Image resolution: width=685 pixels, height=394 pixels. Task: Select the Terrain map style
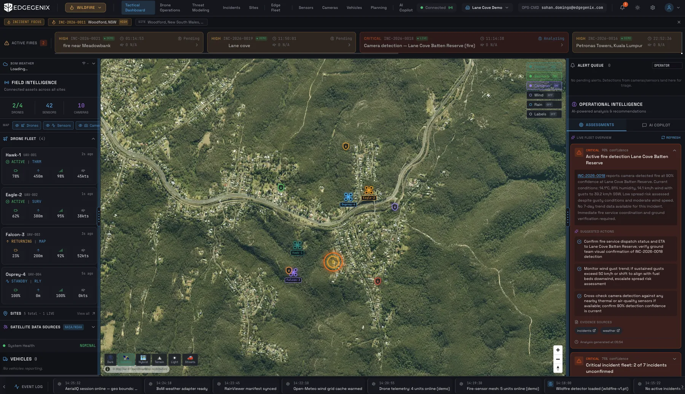(159, 359)
